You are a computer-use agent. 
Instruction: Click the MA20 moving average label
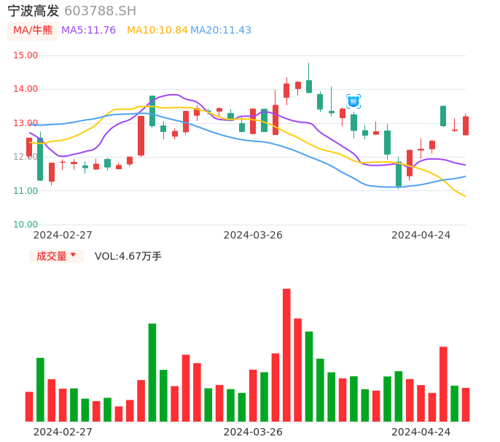pyautogui.click(x=221, y=31)
